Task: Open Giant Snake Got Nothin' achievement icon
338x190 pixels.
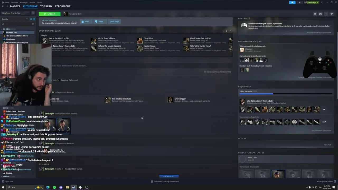Action: pyautogui.click(x=186, y=40)
